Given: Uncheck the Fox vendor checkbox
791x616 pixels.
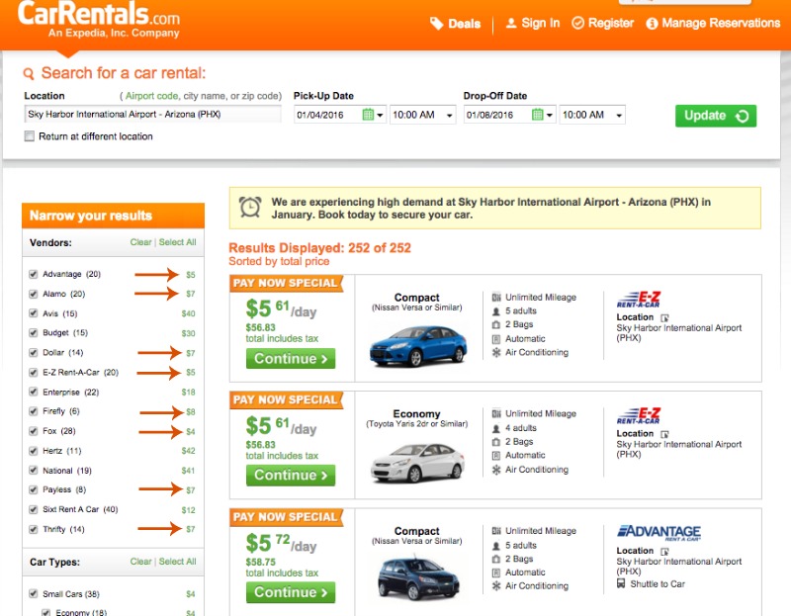Looking at the screenshot, I should click(34, 431).
